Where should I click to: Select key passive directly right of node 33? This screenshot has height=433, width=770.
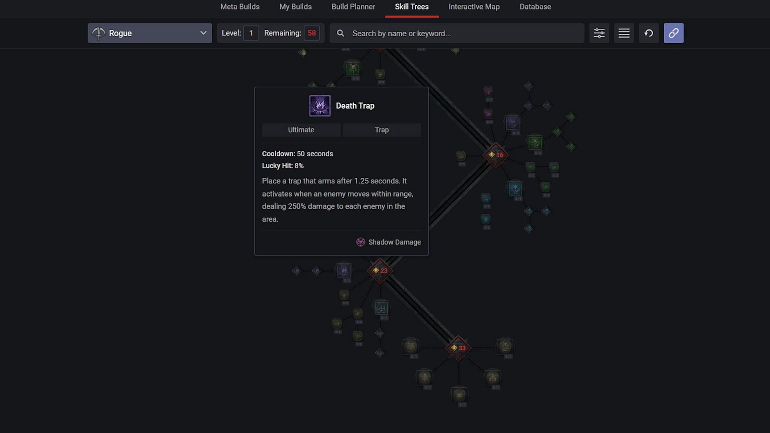click(505, 346)
